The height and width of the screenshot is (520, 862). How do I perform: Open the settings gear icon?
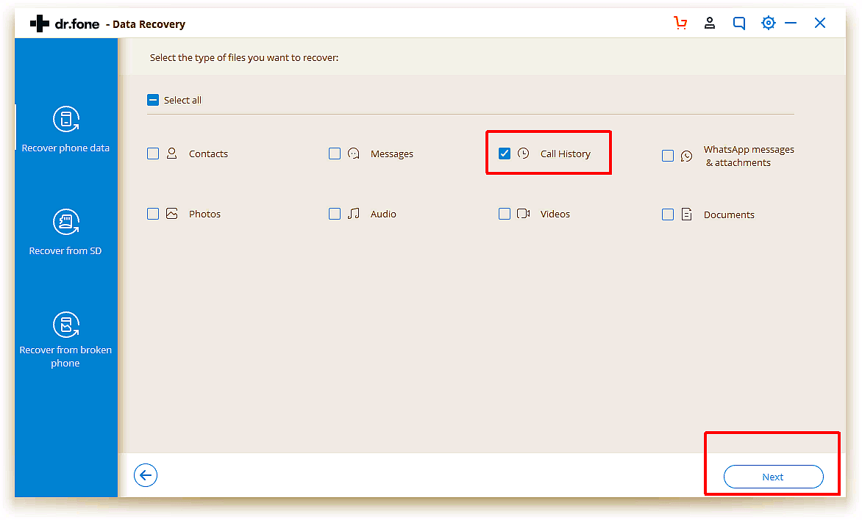[x=768, y=23]
